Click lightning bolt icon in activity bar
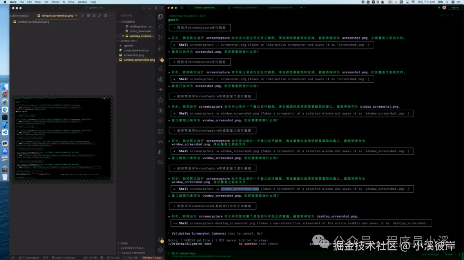This screenshot has width=464, height=260. (x=160, y=111)
